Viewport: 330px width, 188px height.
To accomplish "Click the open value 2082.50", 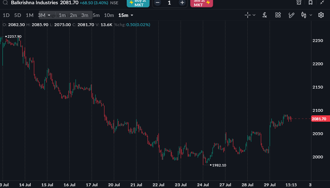I will 17,25.
